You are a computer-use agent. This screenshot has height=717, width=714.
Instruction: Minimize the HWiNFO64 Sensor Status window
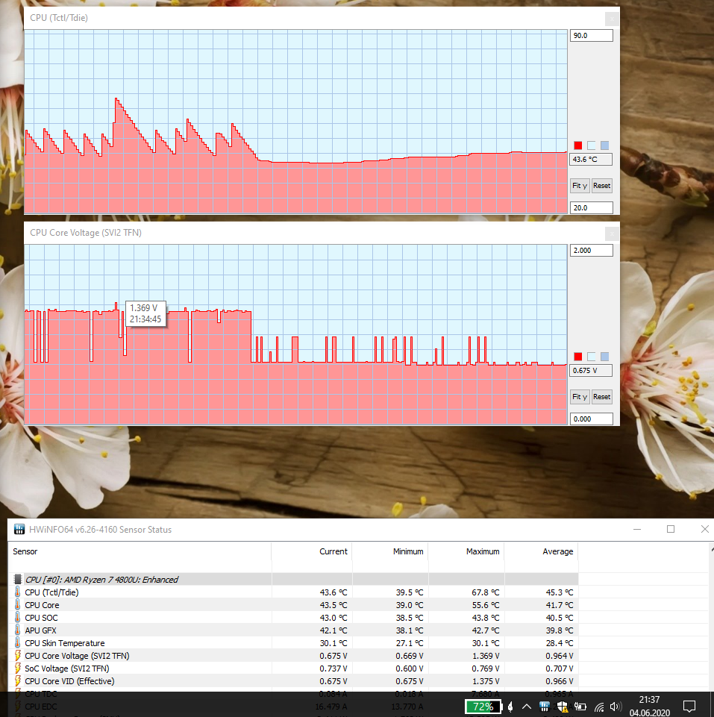[x=637, y=529]
